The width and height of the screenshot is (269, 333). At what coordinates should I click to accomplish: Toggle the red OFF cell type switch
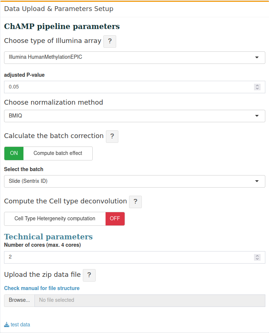[115, 219]
